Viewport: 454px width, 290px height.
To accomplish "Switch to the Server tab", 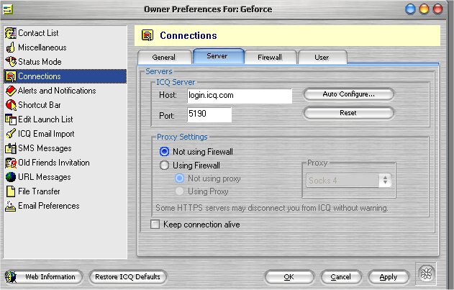I will [x=217, y=56].
